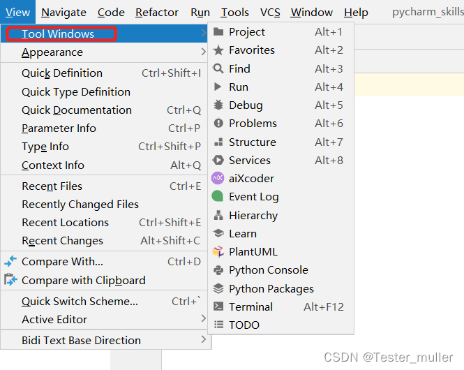The height and width of the screenshot is (370, 464).
Task: Select Context Info entry
Action: tap(104, 165)
